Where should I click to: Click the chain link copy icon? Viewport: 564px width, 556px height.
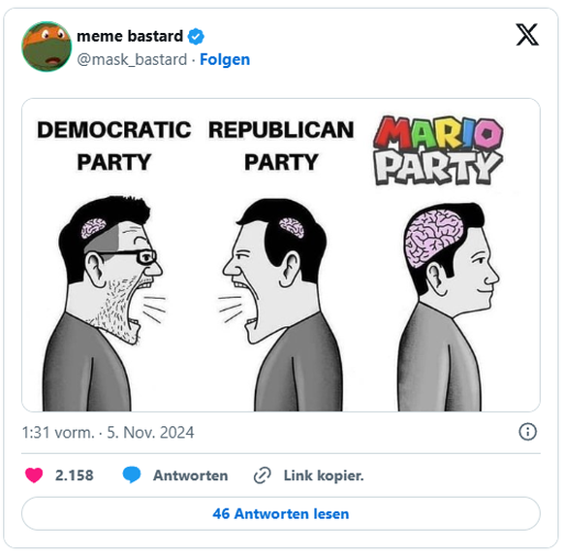(263, 475)
